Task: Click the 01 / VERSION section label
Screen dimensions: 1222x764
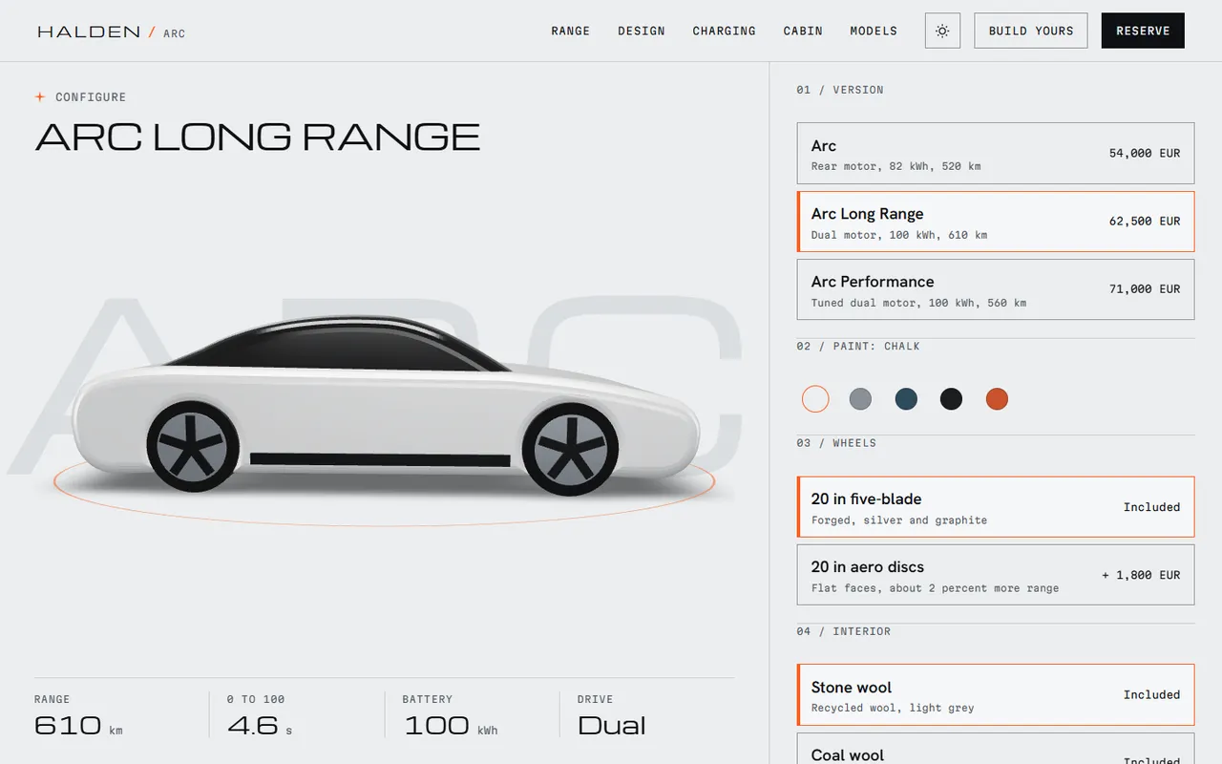Action: (x=840, y=90)
